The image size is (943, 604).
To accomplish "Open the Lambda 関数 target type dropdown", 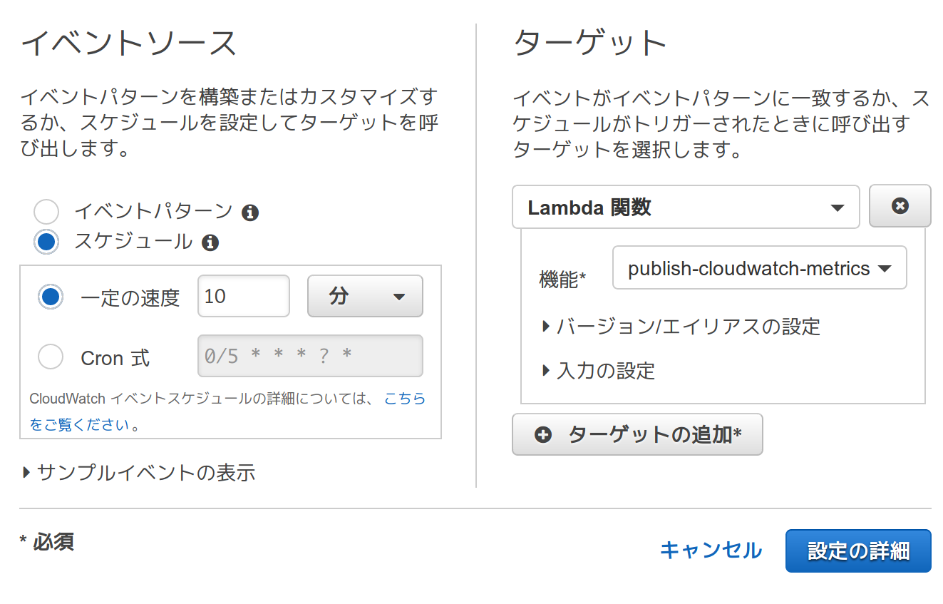I will click(685, 208).
